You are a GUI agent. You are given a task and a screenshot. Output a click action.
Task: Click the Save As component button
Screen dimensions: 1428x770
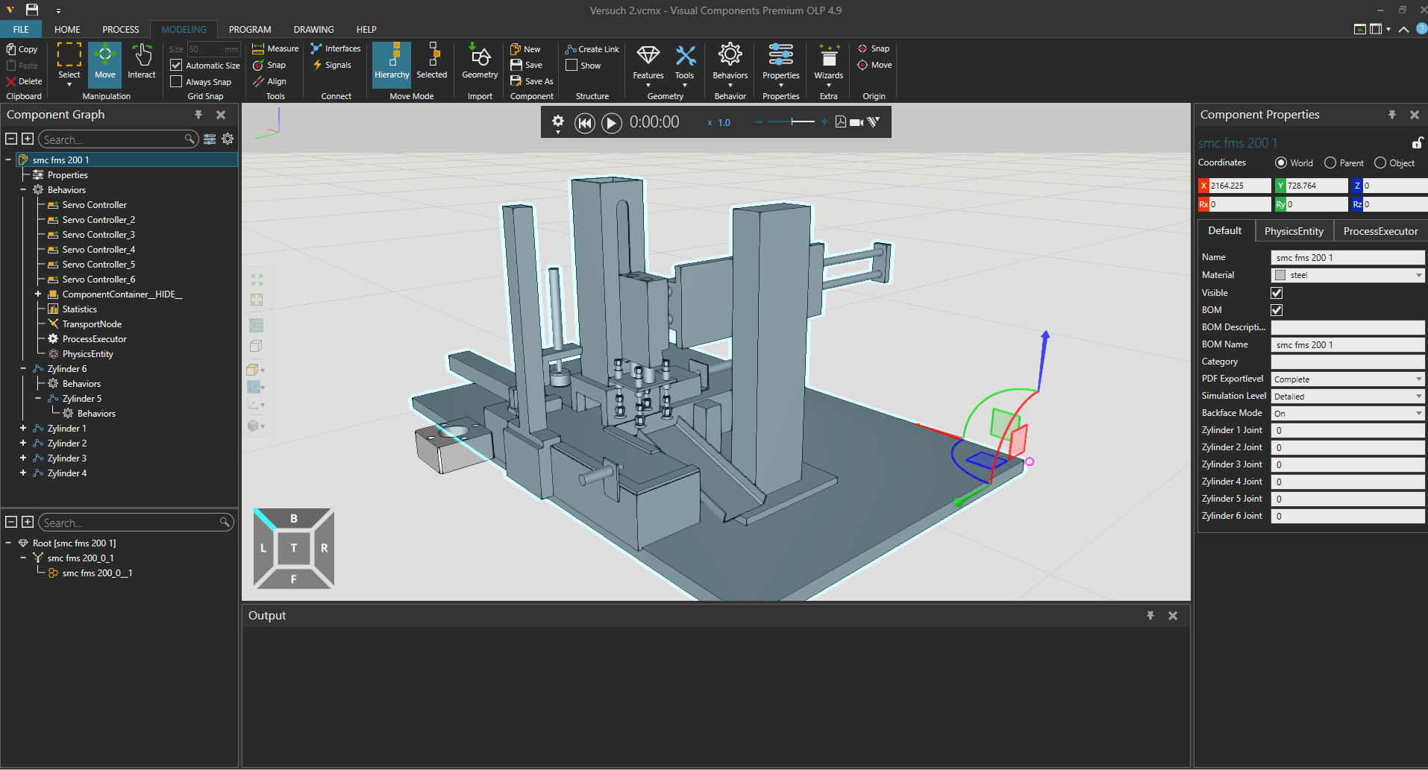coord(532,81)
